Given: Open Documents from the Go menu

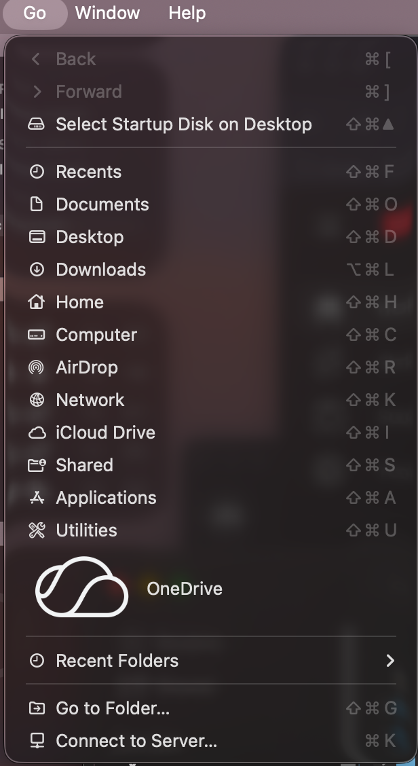Looking at the screenshot, I should coord(102,204).
